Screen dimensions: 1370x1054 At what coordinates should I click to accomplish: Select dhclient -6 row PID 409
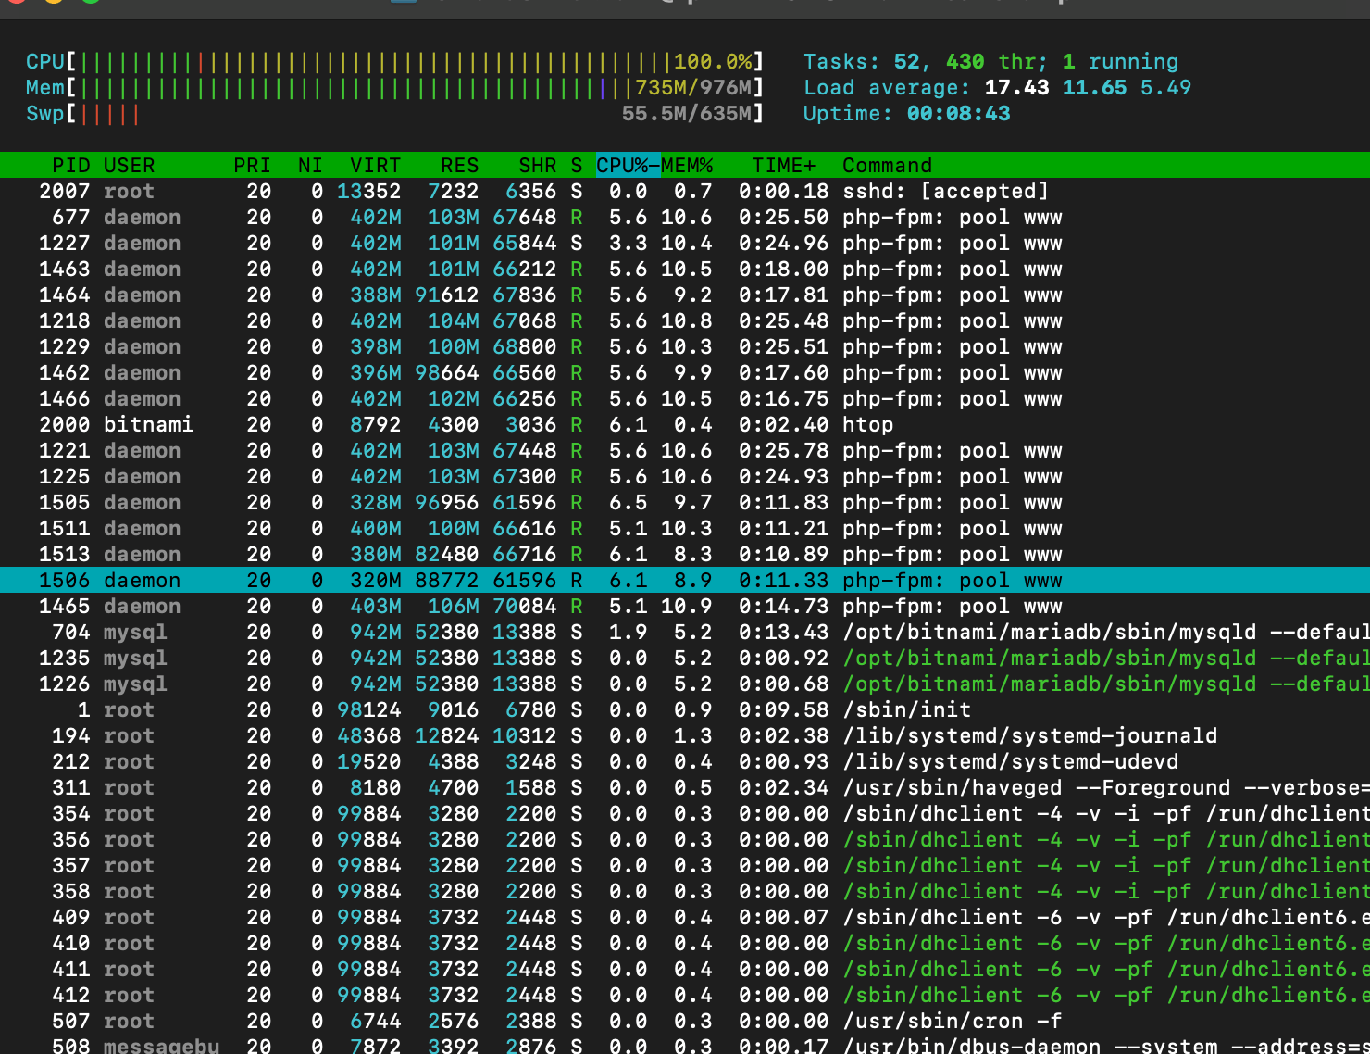pyautogui.click(x=685, y=917)
